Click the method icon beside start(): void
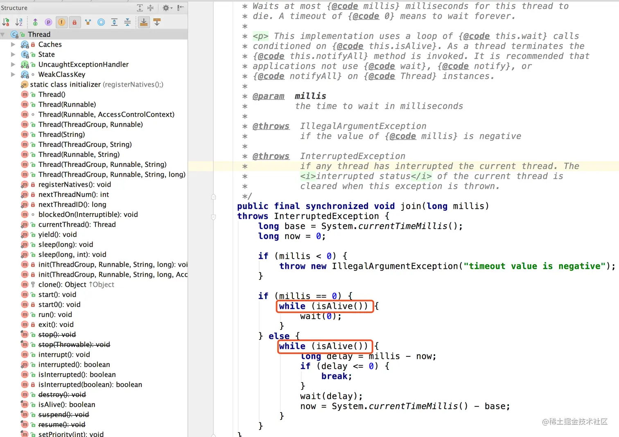 [x=25, y=295]
